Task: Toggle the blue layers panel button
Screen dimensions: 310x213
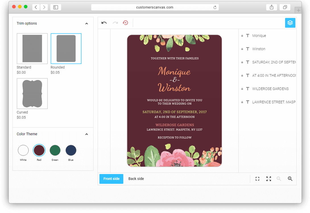Action: click(x=290, y=23)
